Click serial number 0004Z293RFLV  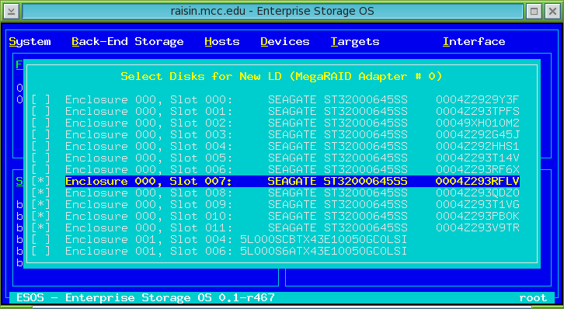point(478,181)
